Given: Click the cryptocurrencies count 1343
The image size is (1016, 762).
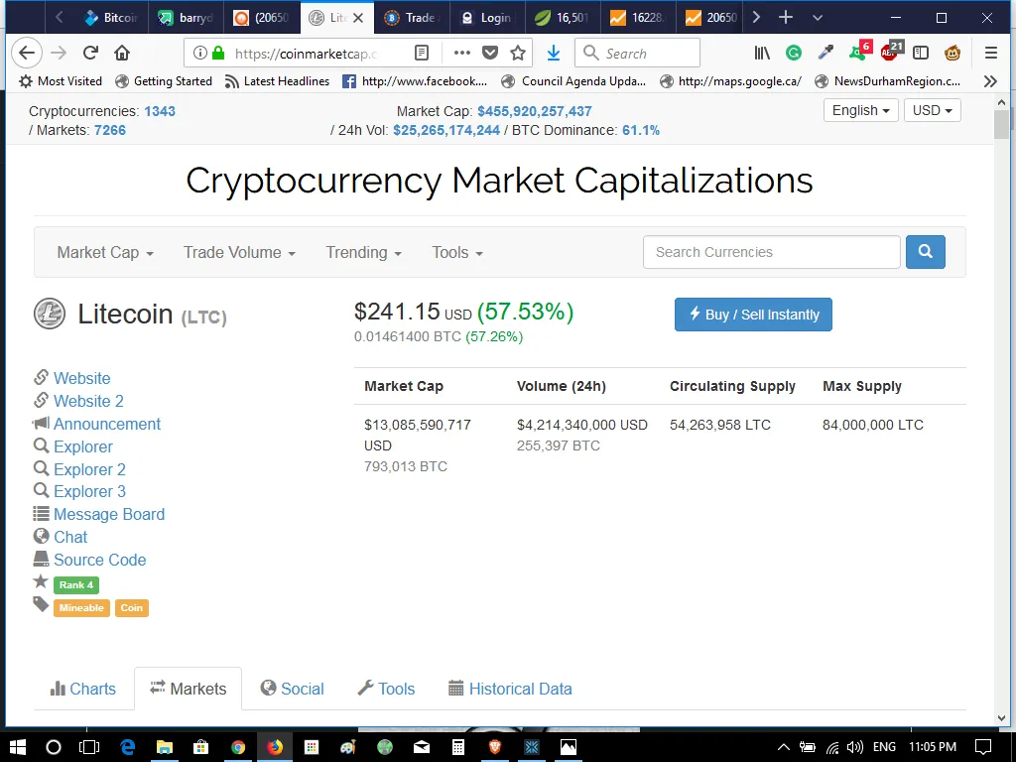Looking at the screenshot, I should pos(160,111).
